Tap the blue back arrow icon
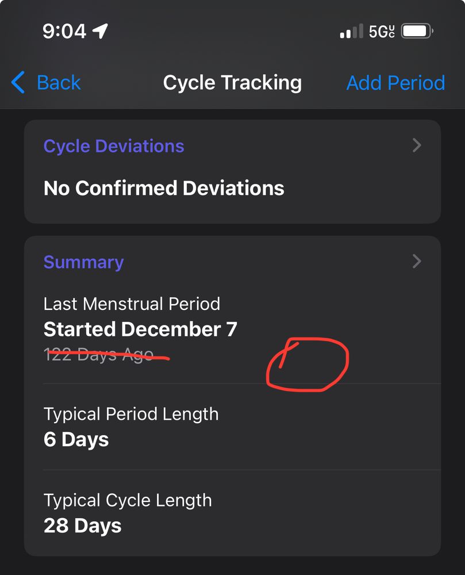 pos(18,82)
